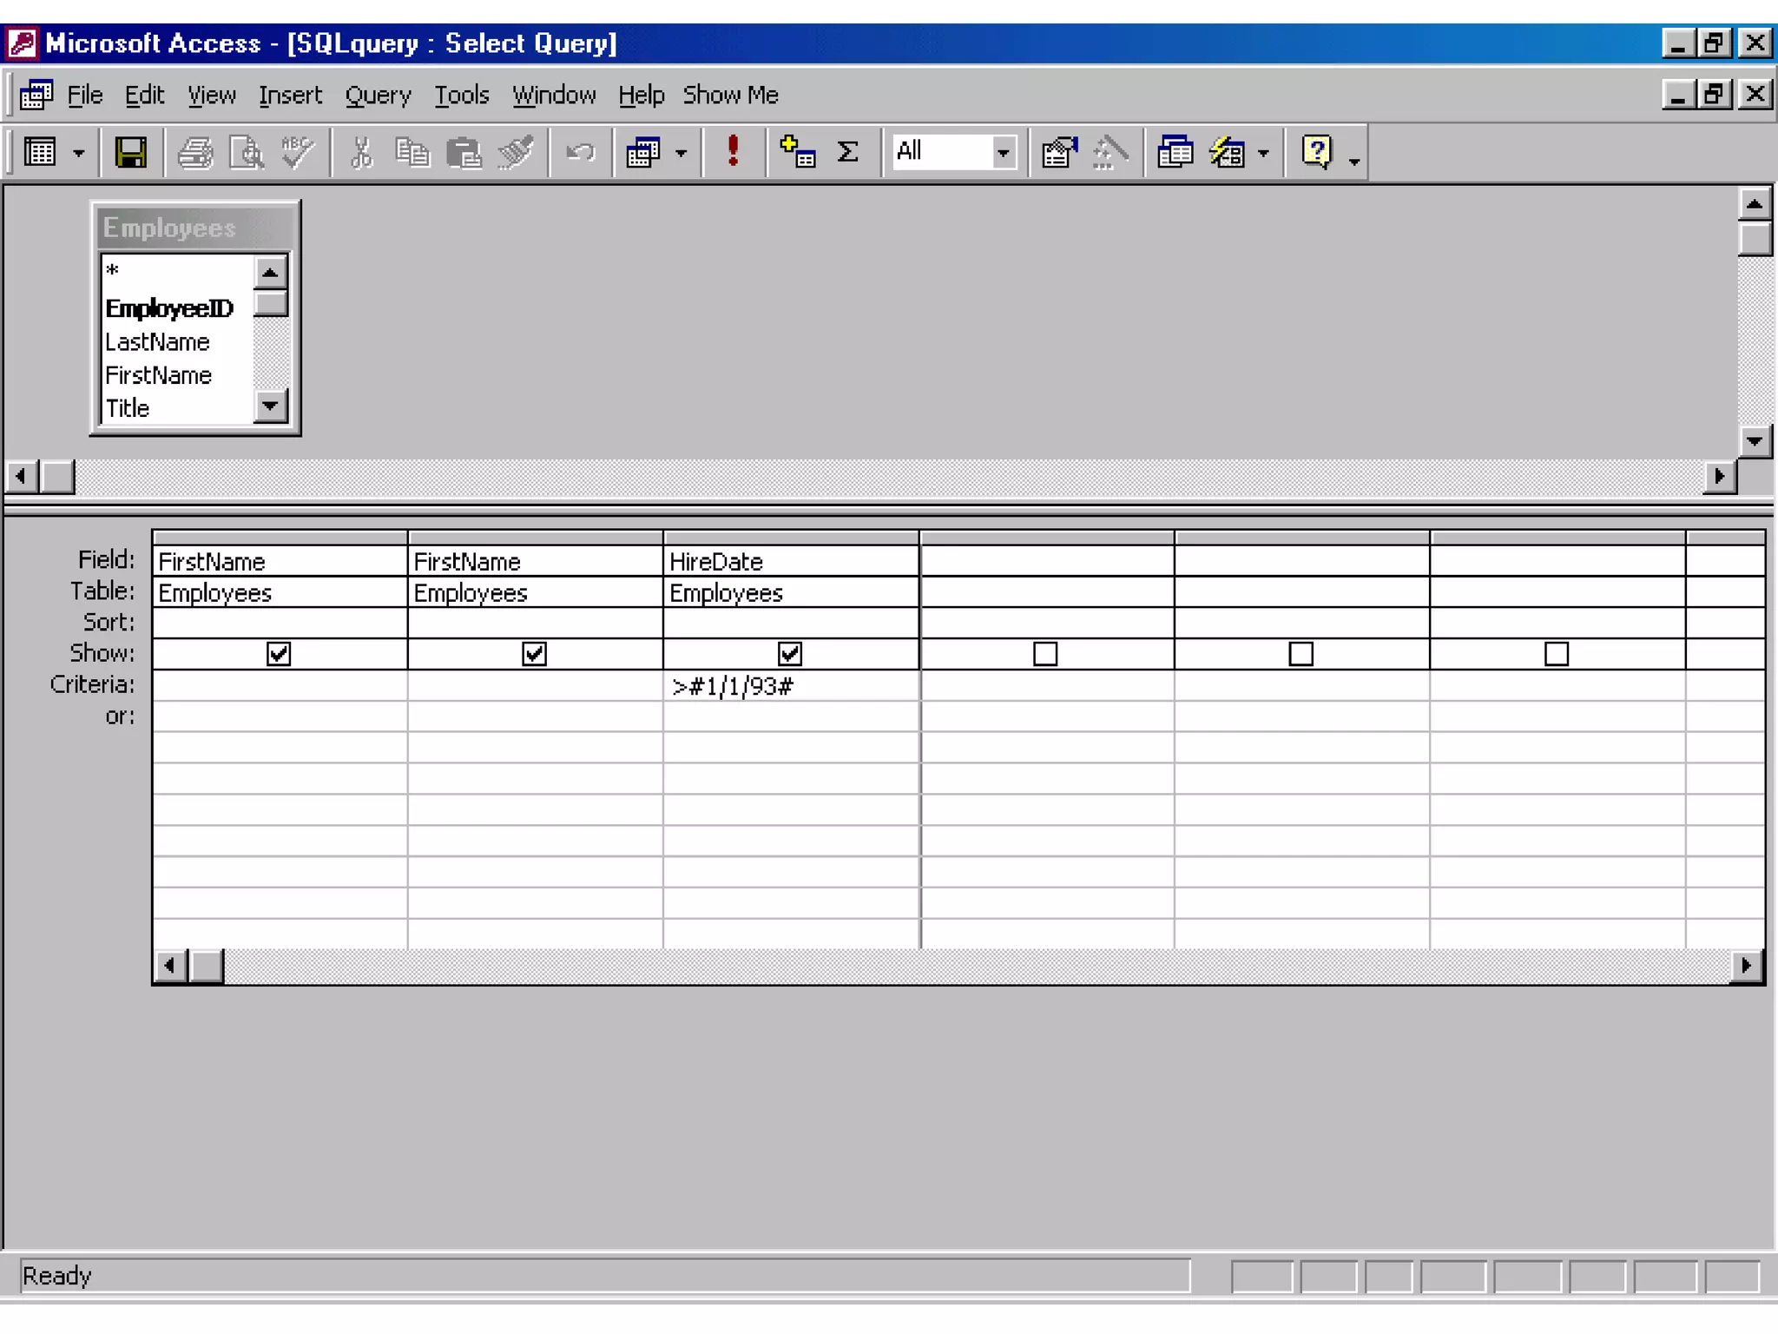Open the Query Type dropdown arrow
1778x1334 pixels.
click(682, 154)
